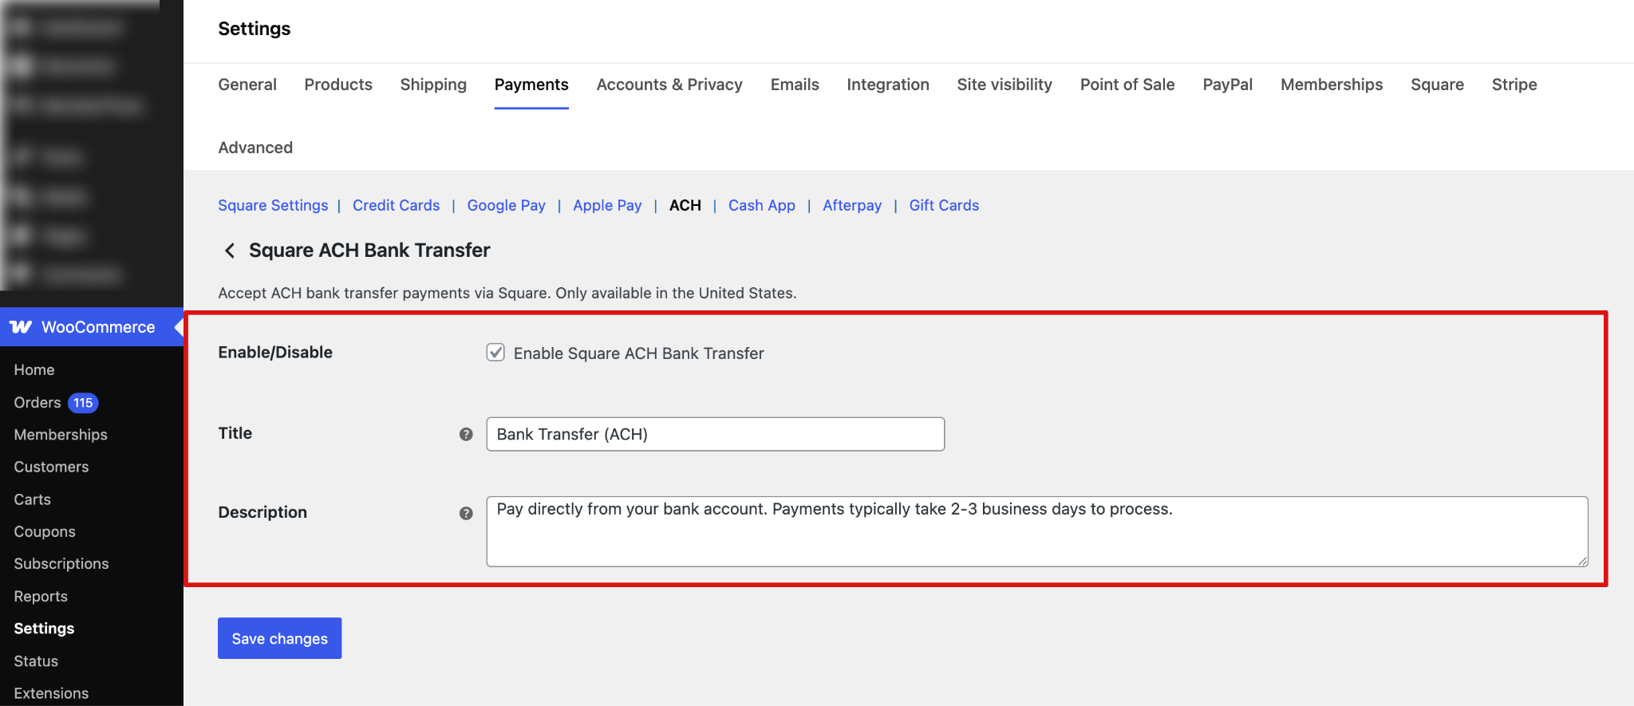Open the Credit Cards section link
Image resolution: width=1634 pixels, height=706 pixels.
tap(396, 205)
